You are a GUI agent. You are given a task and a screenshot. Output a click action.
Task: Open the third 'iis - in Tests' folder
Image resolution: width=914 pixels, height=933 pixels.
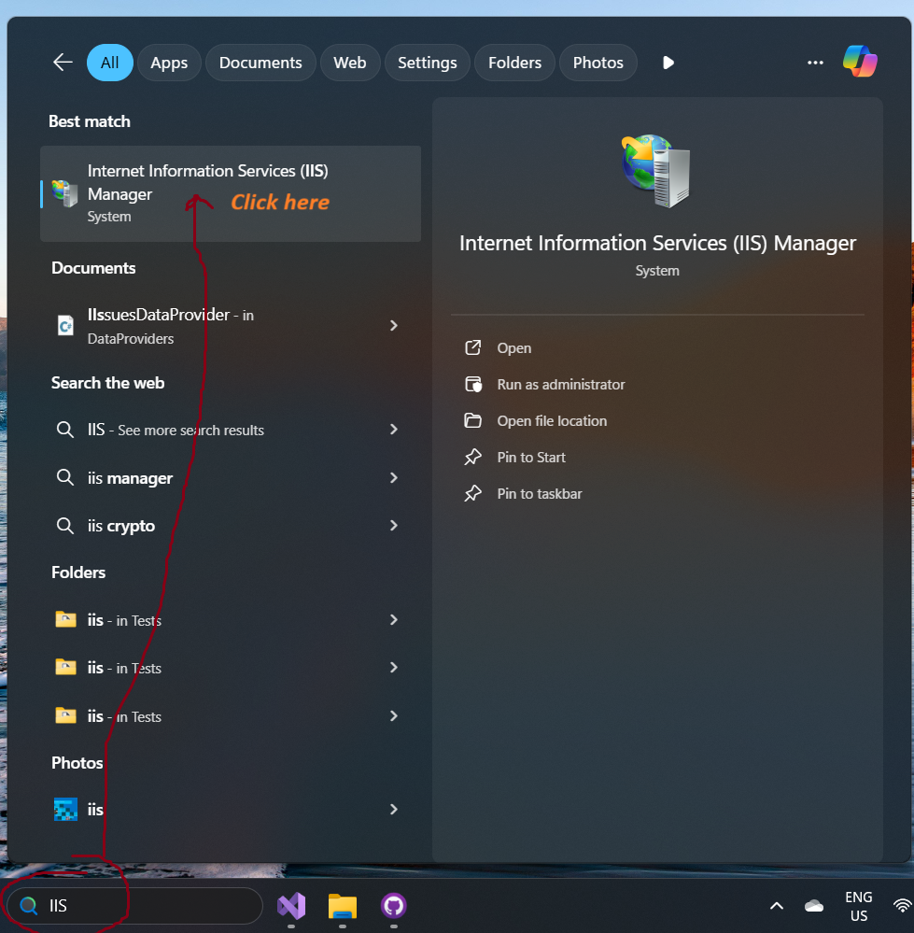231,715
